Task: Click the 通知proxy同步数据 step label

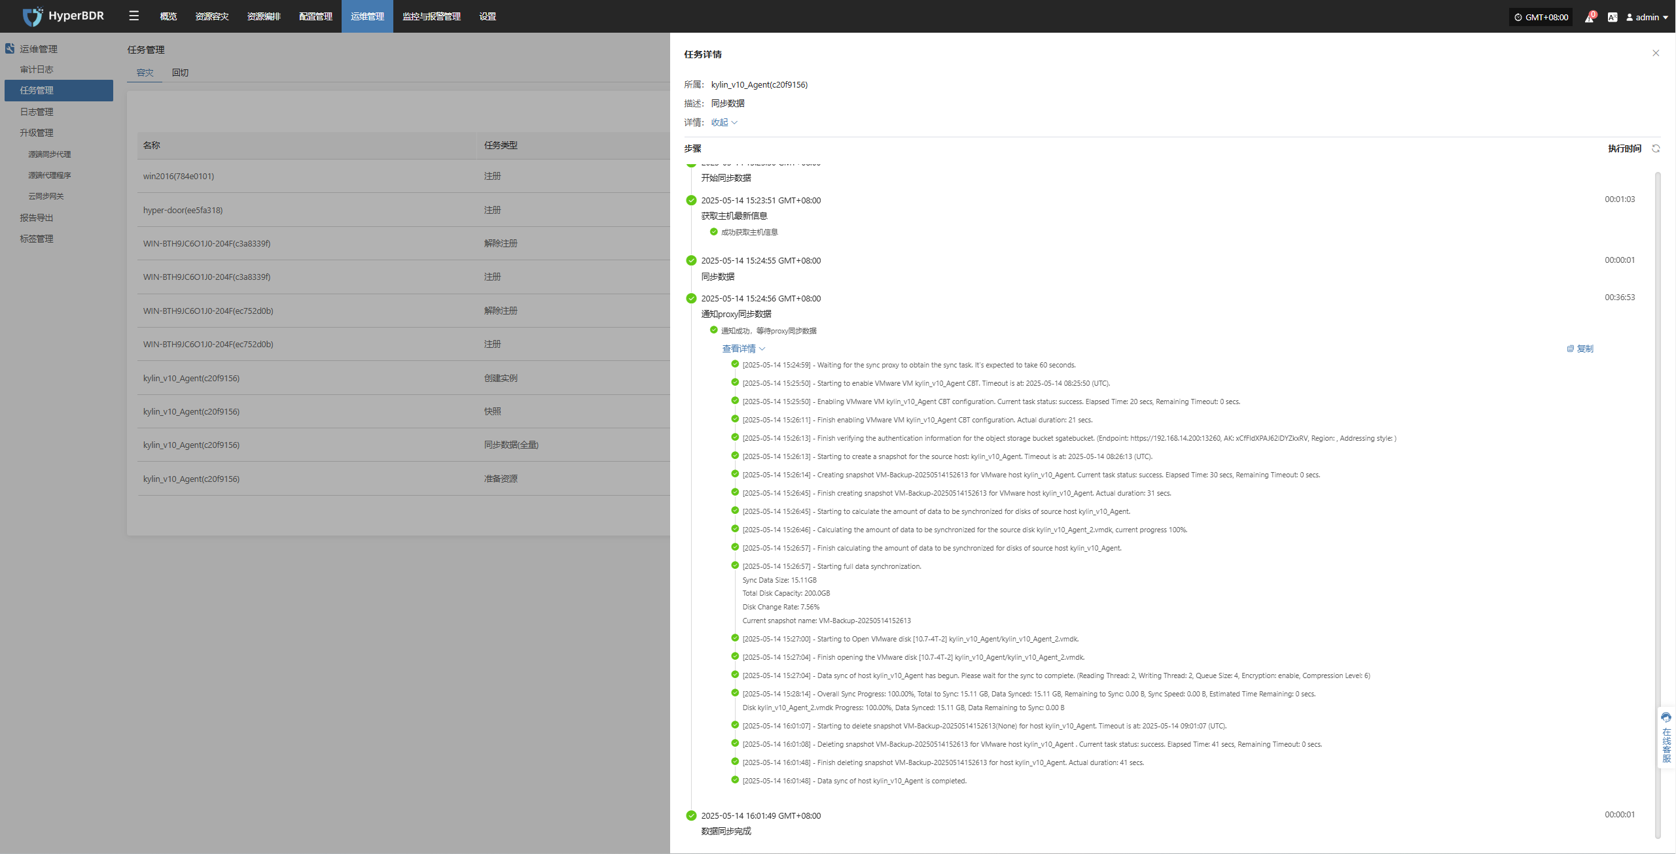Action: [x=736, y=314]
